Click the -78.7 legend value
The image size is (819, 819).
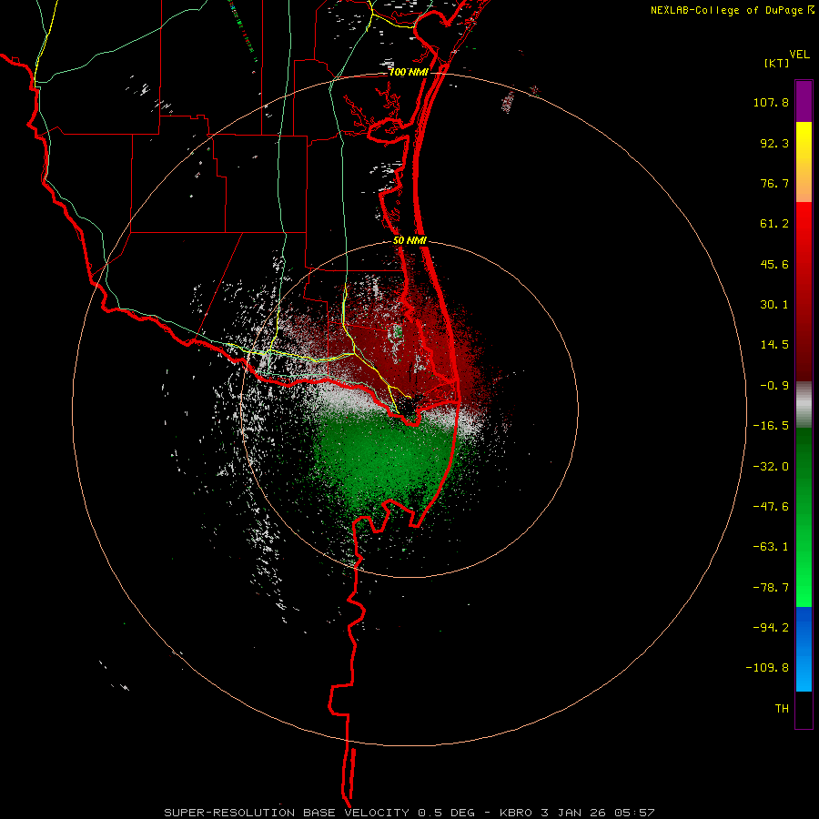pyautogui.click(x=771, y=588)
